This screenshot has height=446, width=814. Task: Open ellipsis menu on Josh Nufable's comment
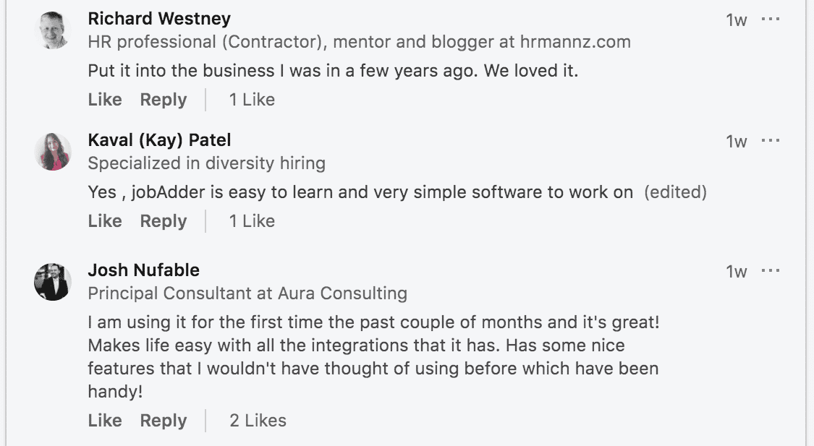coord(771,270)
